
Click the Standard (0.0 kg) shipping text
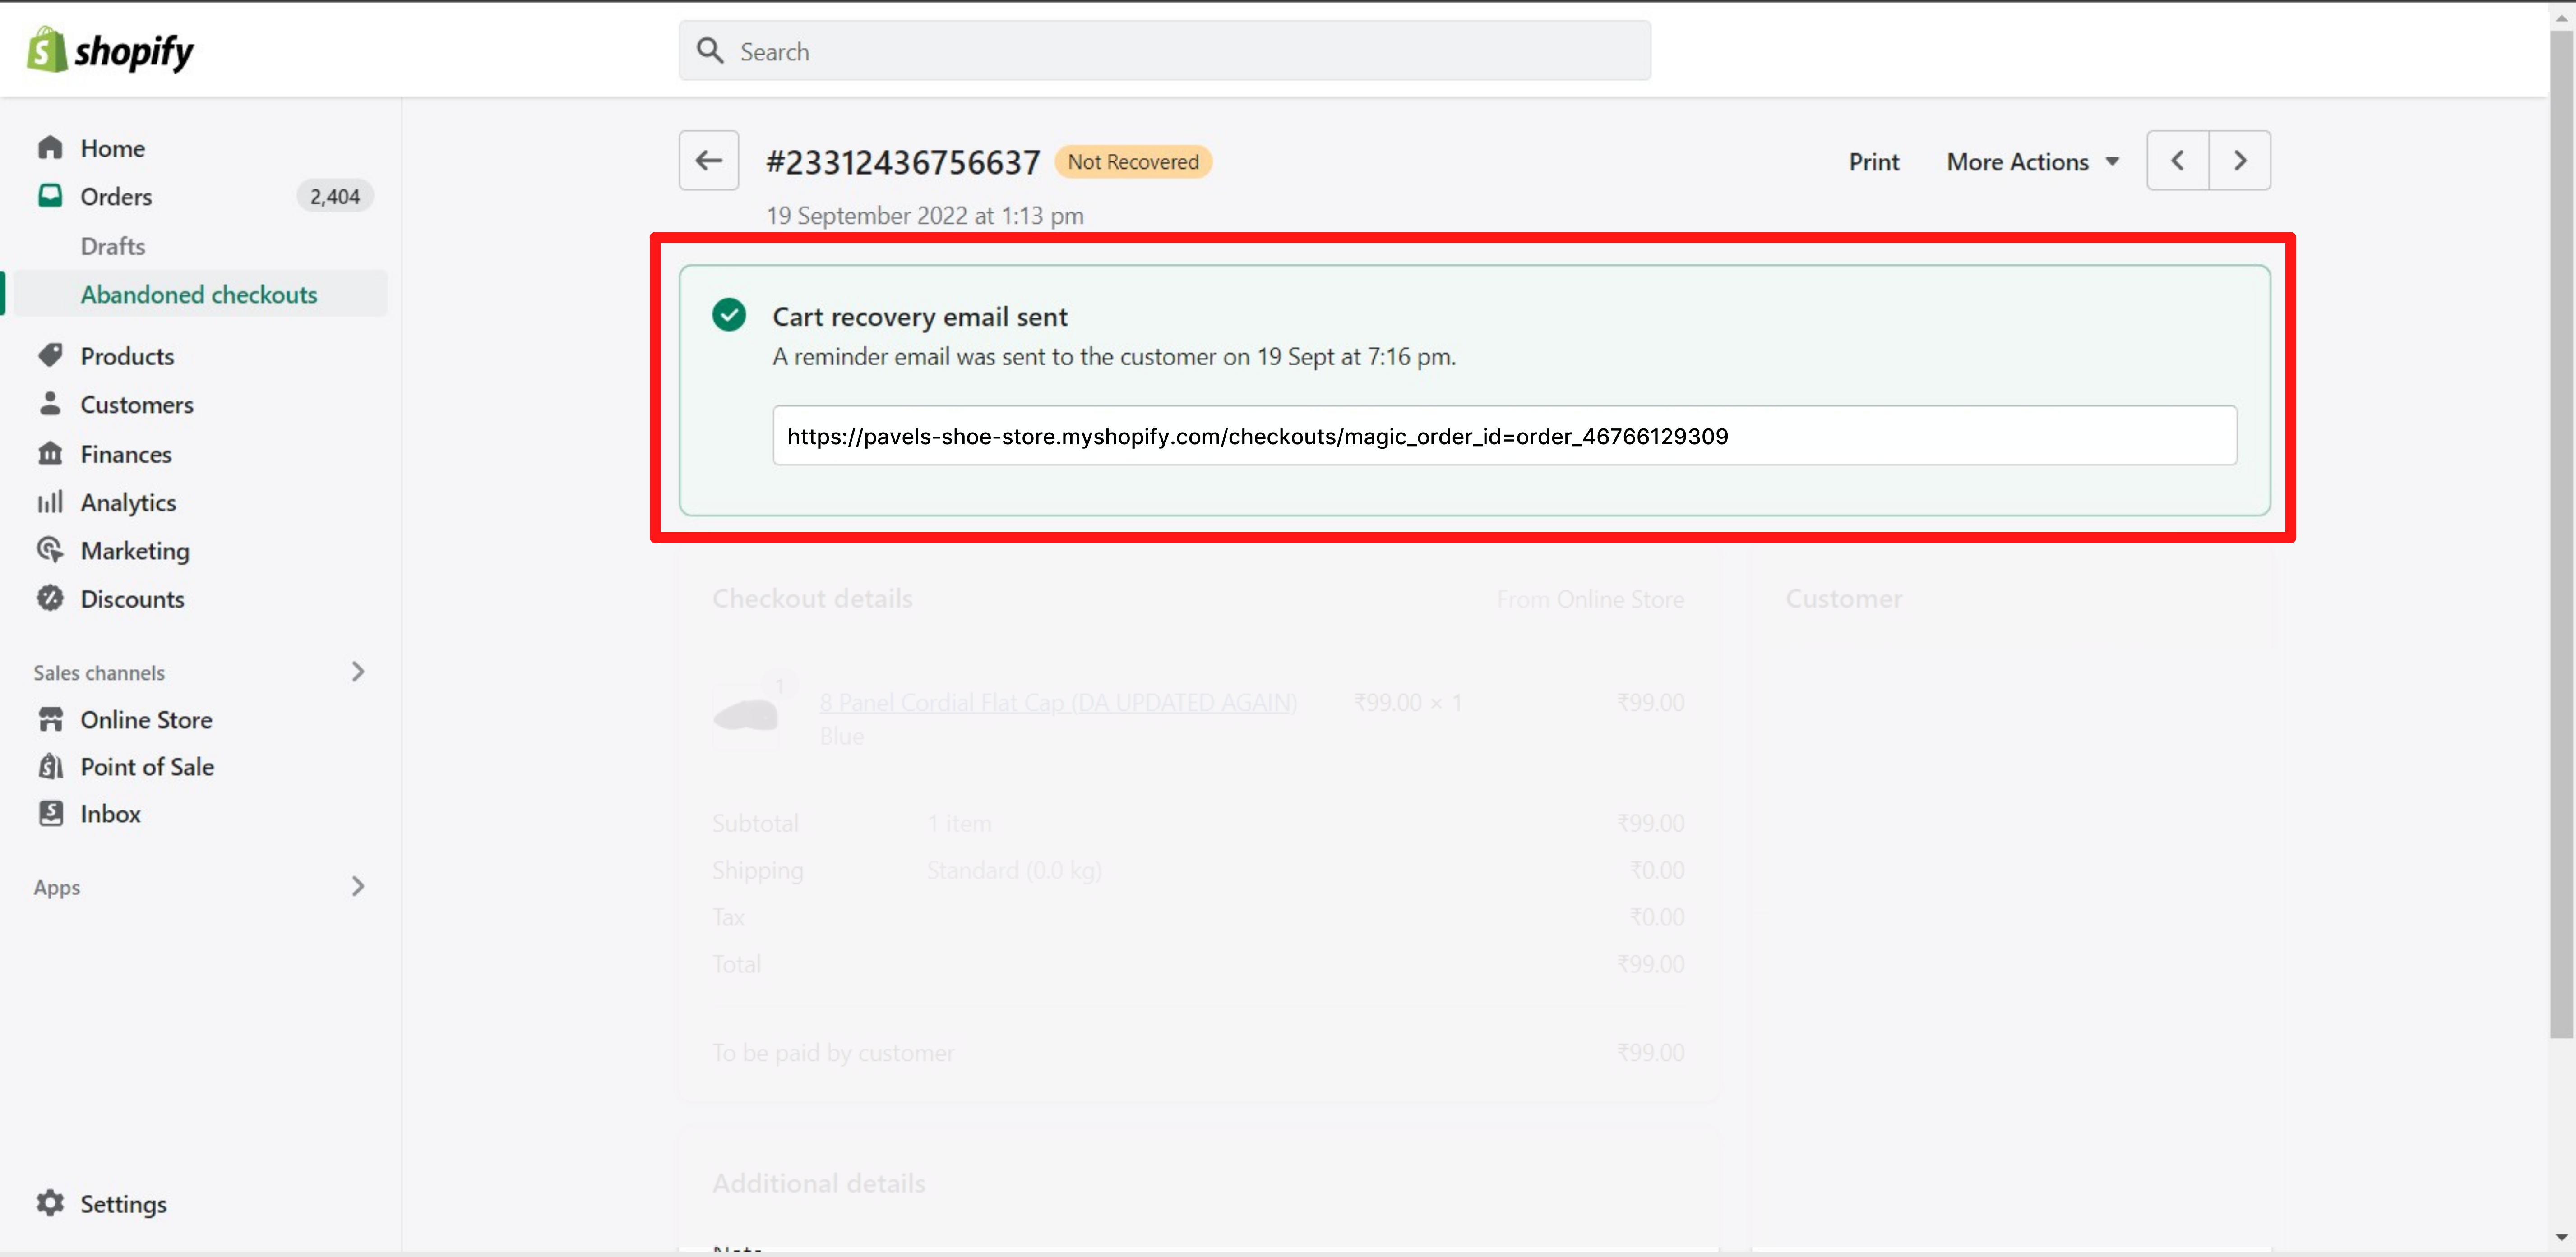1014,870
